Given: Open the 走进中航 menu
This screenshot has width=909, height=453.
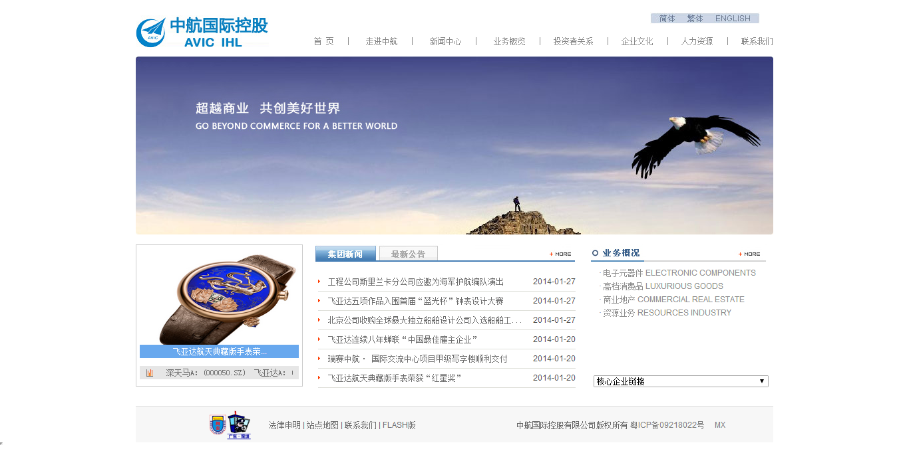Looking at the screenshot, I should pyautogui.click(x=381, y=41).
